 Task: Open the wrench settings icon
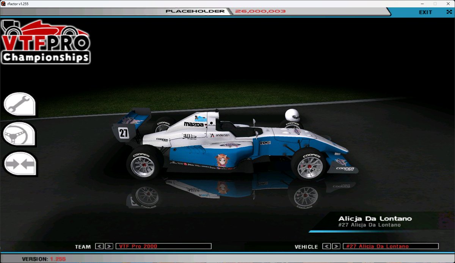pyautogui.click(x=19, y=104)
